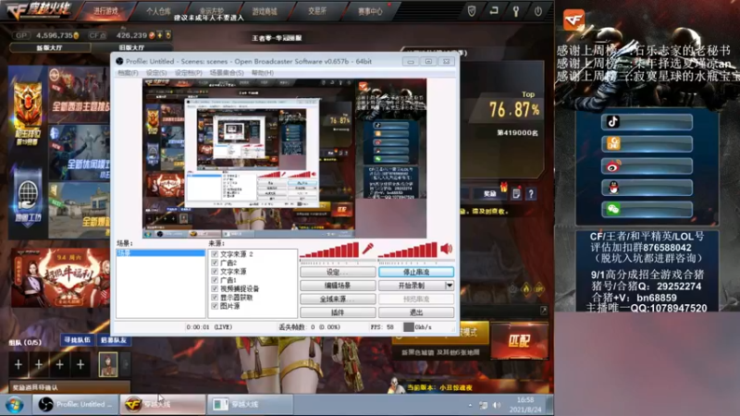Open the 帮助(H) menu in OBS
Viewport: 740px width, 416px height.
[x=263, y=73]
